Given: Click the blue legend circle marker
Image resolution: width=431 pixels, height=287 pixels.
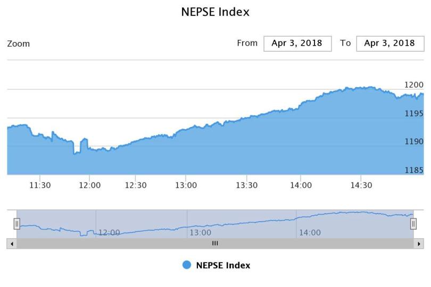Looking at the screenshot, I should pyautogui.click(x=187, y=265).
